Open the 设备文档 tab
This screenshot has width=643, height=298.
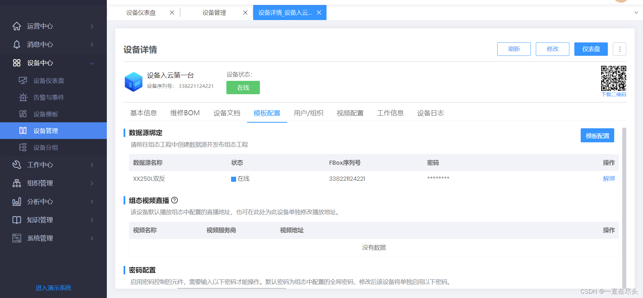[227, 113]
